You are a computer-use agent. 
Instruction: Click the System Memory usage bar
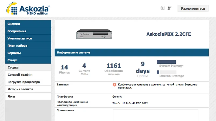[x=166, y=62]
